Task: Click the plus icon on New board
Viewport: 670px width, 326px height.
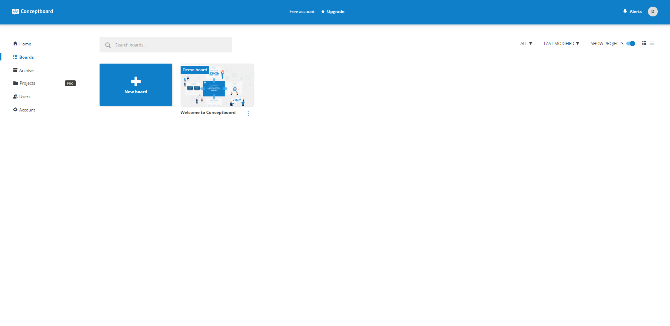Action: point(136,81)
